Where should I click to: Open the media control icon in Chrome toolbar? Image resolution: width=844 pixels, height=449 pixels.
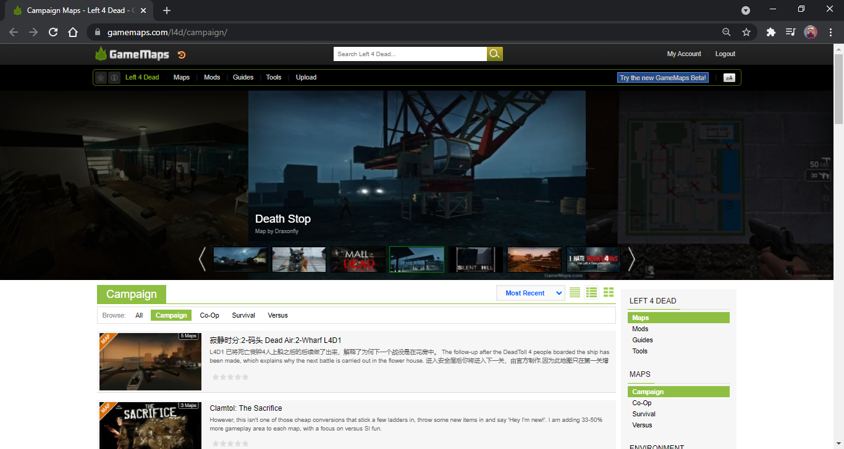(790, 32)
